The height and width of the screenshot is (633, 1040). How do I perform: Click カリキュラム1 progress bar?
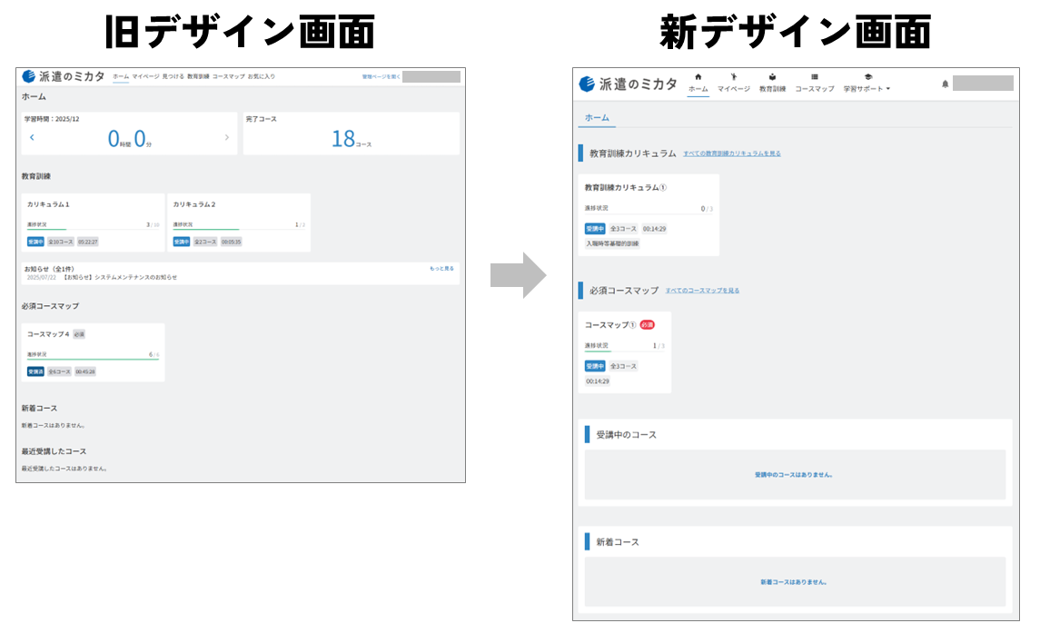pyautogui.click(x=93, y=230)
